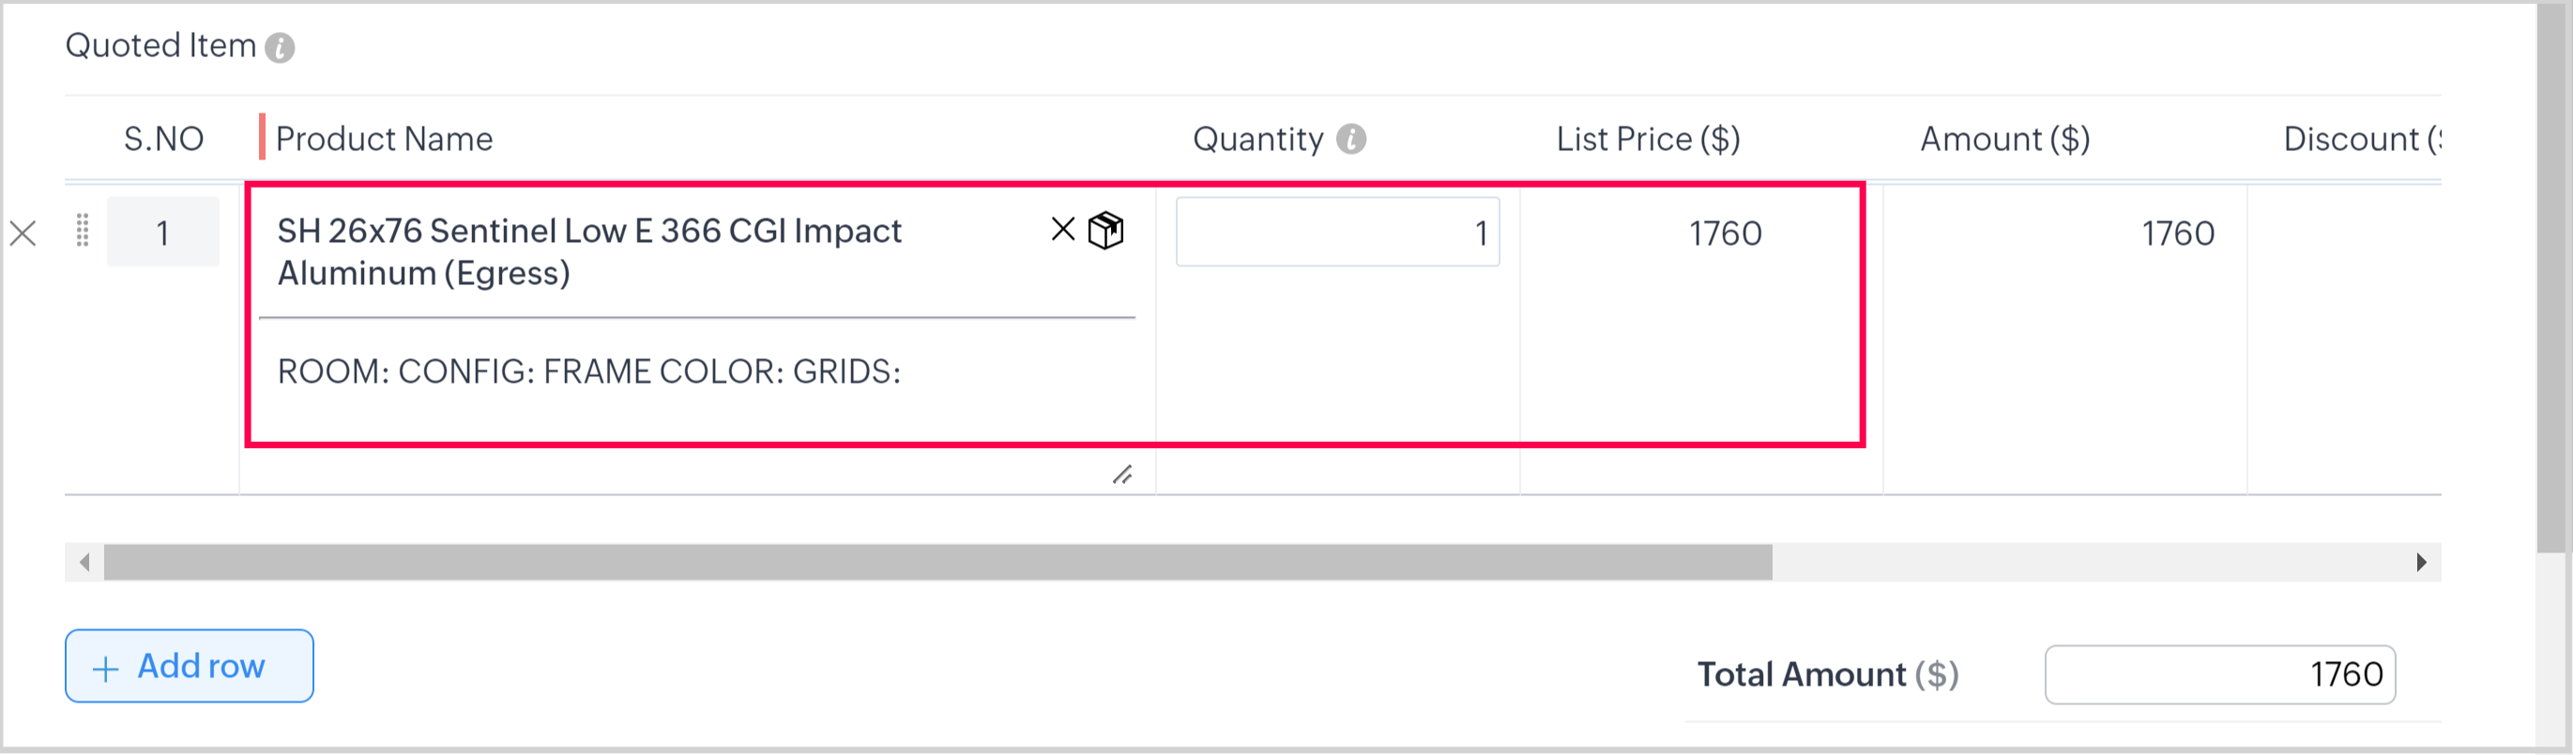Viewport: 2573px width, 755px height.
Task: Click the horizontal scrollbar left arrow
Action: coord(84,562)
